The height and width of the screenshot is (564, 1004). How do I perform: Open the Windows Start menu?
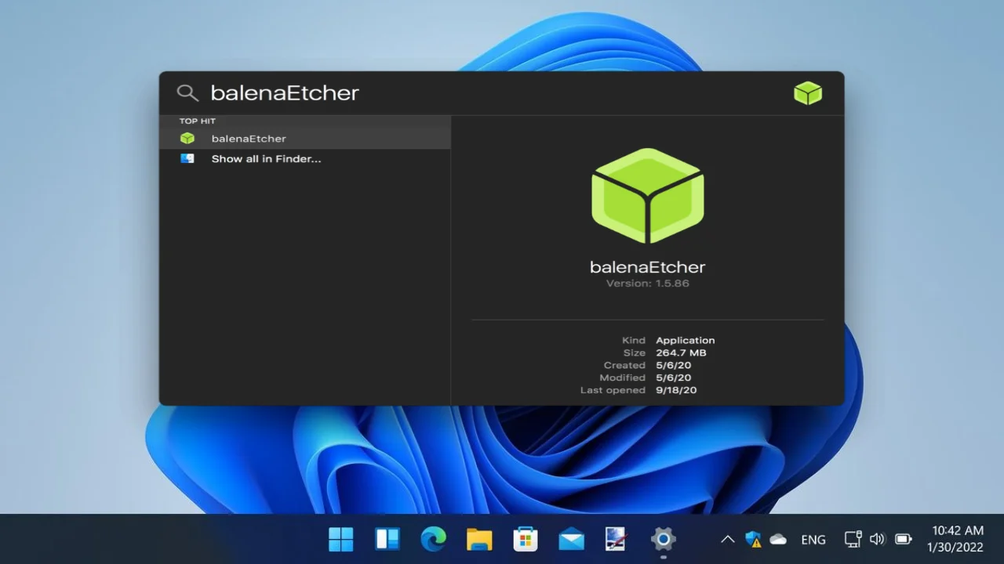340,539
